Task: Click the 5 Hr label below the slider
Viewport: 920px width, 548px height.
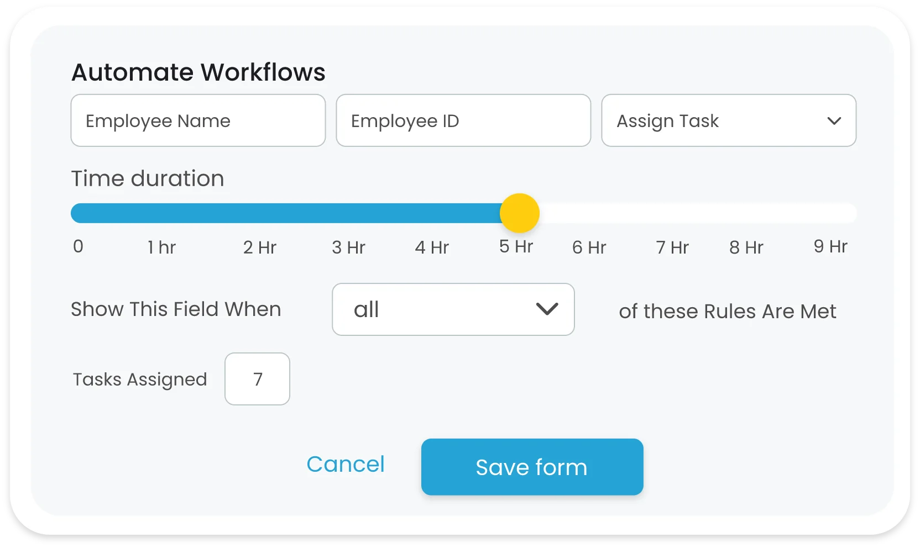Action: [515, 247]
